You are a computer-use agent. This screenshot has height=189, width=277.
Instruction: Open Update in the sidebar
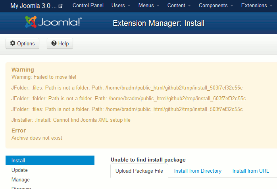tap(20, 170)
